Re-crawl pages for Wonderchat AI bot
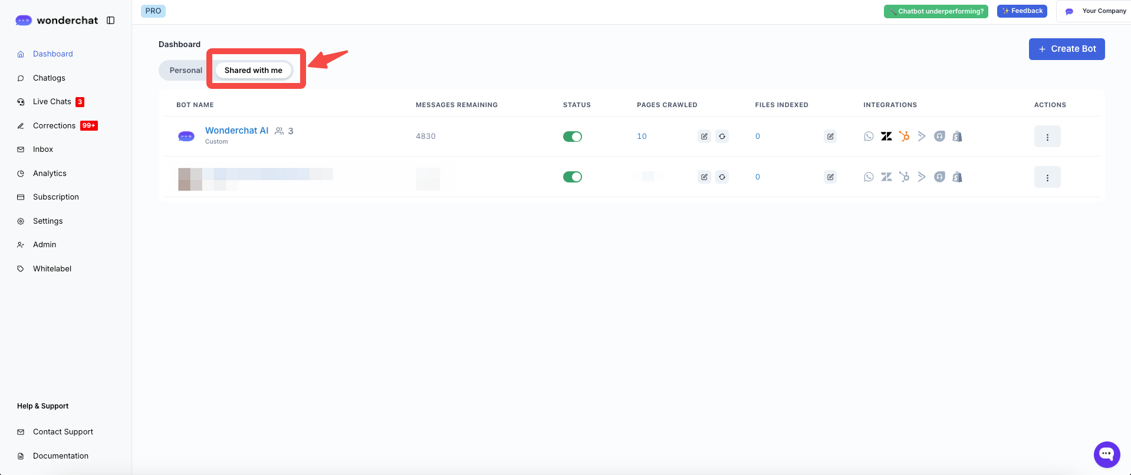This screenshot has width=1131, height=475. (722, 137)
